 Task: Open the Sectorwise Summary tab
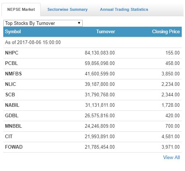(x=67, y=9)
